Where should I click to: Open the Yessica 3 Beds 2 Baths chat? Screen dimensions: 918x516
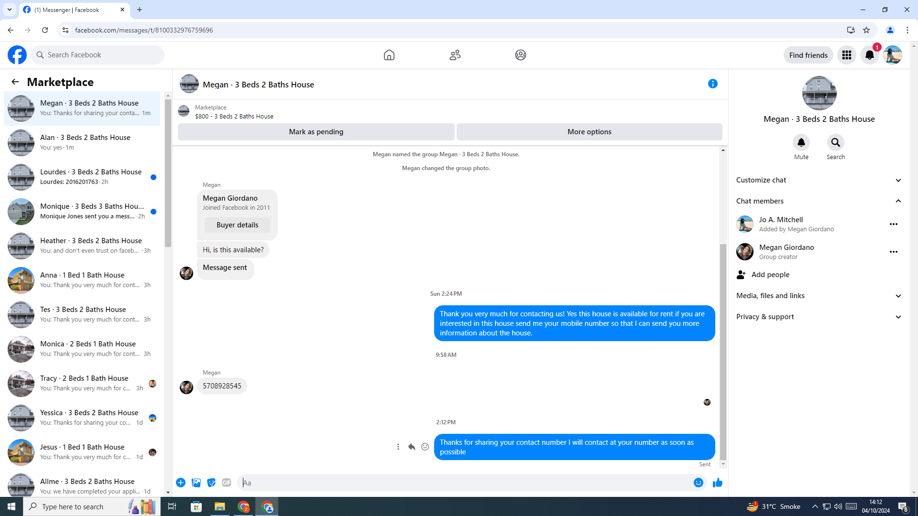pyautogui.click(x=82, y=418)
